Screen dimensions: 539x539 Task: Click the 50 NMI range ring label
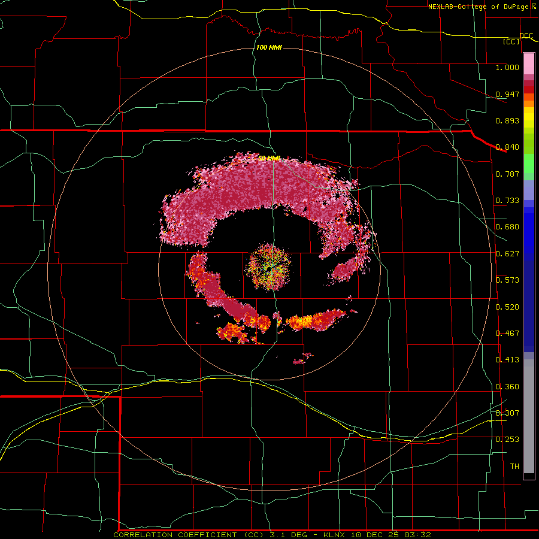tap(269, 158)
